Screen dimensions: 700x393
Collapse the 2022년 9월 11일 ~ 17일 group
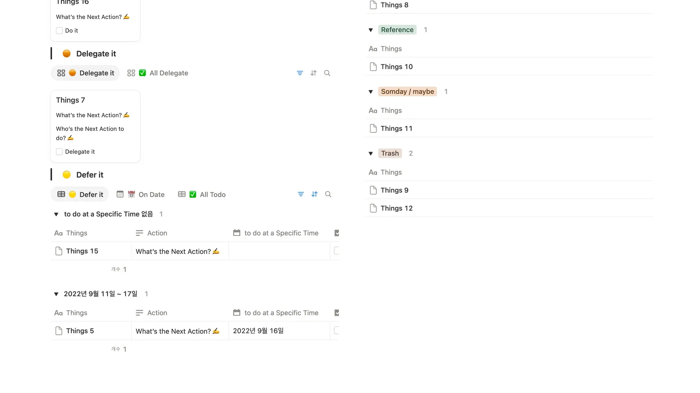point(56,294)
